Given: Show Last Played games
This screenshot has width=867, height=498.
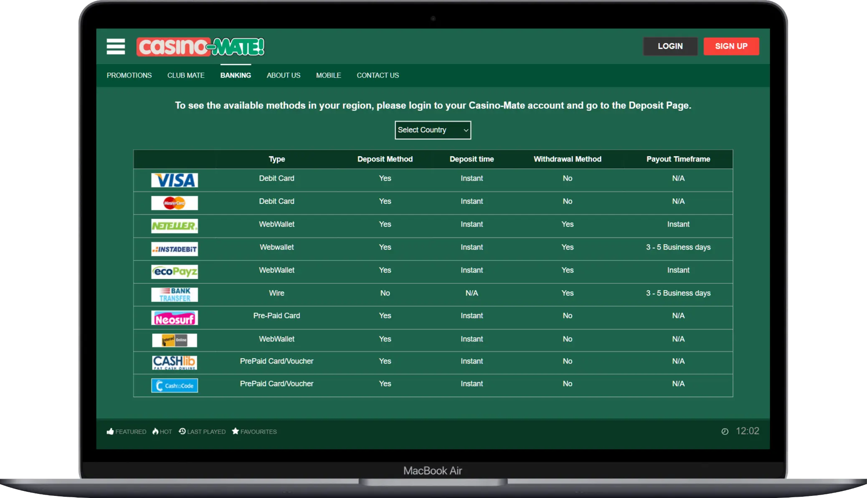Looking at the screenshot, I should point(202,432).
